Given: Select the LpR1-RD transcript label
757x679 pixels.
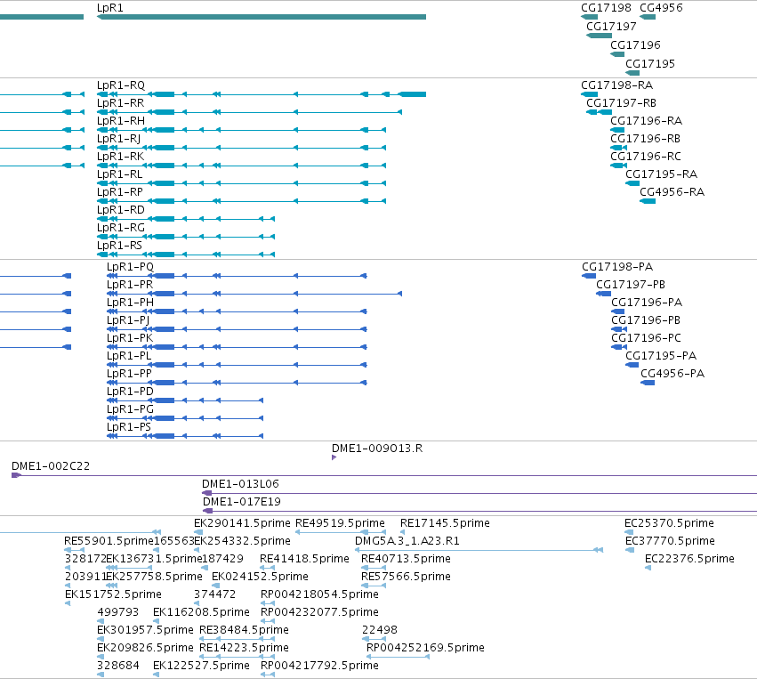Looking at the screenshot, I should [121, 211].
